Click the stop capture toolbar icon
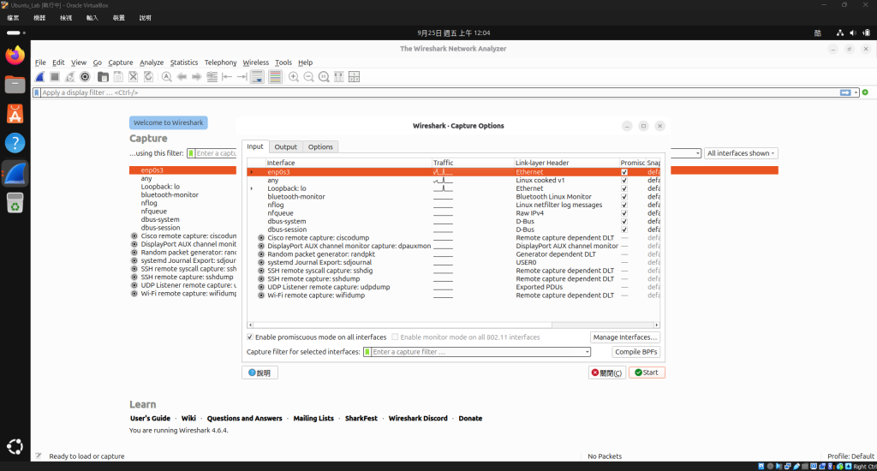 tap(55, 77)
